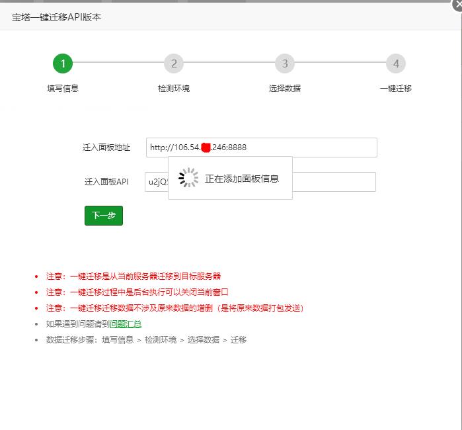Focus the 迁入面板API input field

[260, 182]
